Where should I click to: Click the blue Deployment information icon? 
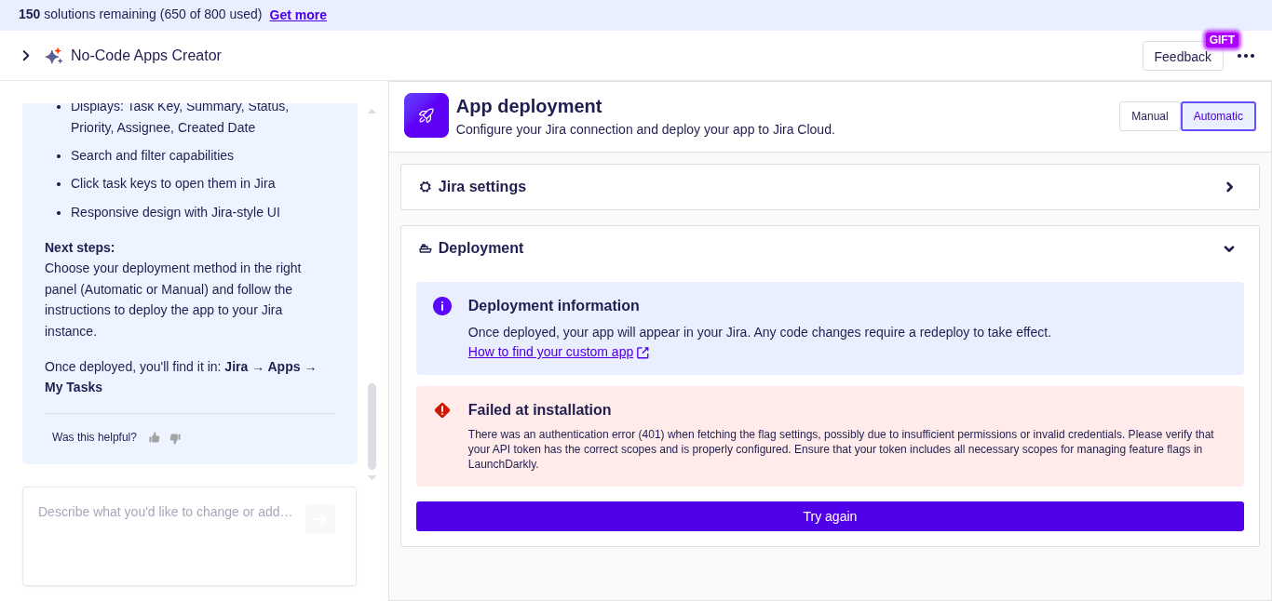coord(442,306)
